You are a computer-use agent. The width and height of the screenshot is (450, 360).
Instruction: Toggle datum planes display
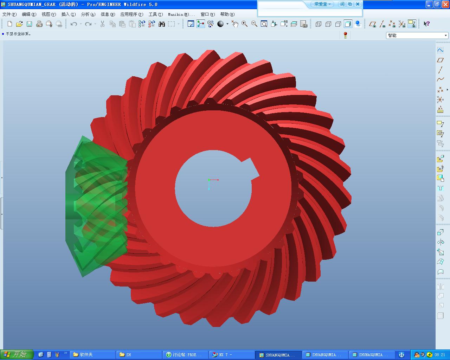point(373,24)
